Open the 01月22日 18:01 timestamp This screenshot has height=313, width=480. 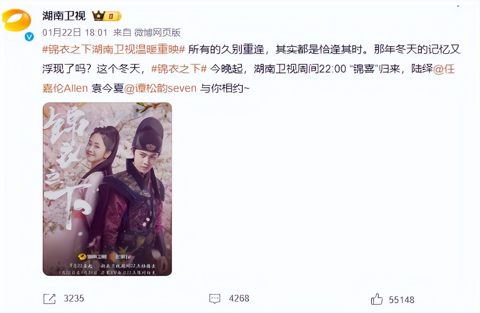point(74,33)
